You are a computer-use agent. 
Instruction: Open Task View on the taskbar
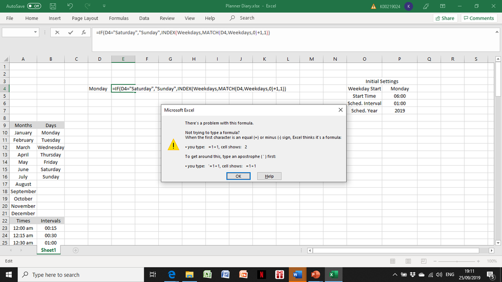tap(153, 274)
